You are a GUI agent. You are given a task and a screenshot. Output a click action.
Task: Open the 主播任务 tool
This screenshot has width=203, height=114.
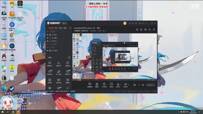(x=67, y=64)
